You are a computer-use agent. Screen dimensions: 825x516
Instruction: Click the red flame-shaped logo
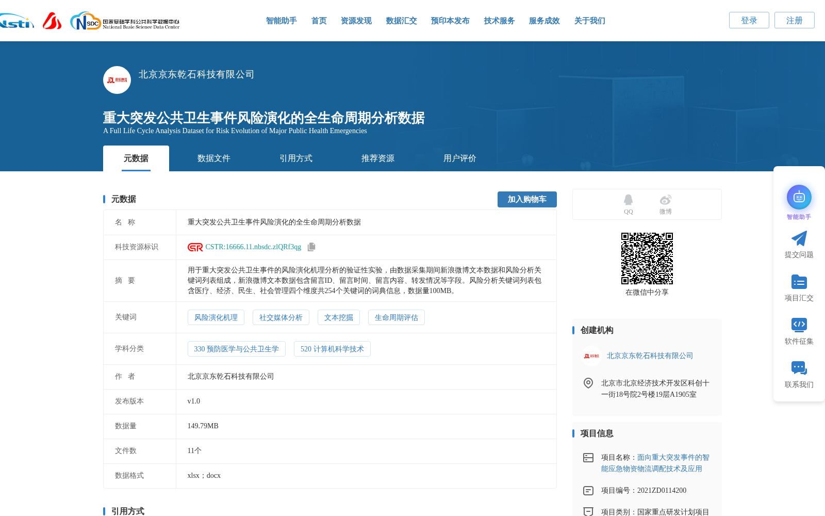click(x=52, y=21)
